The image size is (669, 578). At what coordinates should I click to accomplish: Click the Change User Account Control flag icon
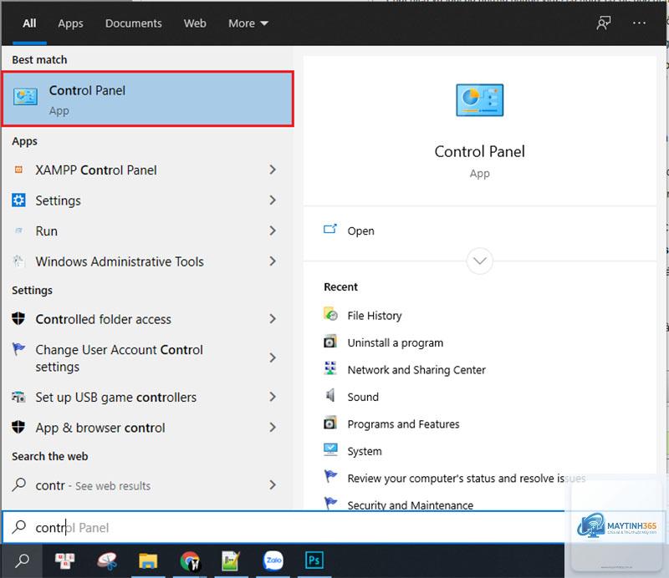coord(18,348)
